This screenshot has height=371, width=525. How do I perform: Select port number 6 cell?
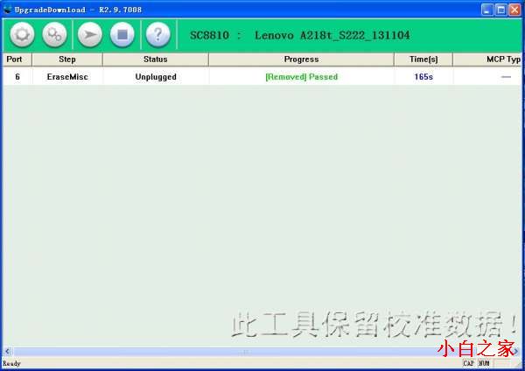[x=17, y=77]
